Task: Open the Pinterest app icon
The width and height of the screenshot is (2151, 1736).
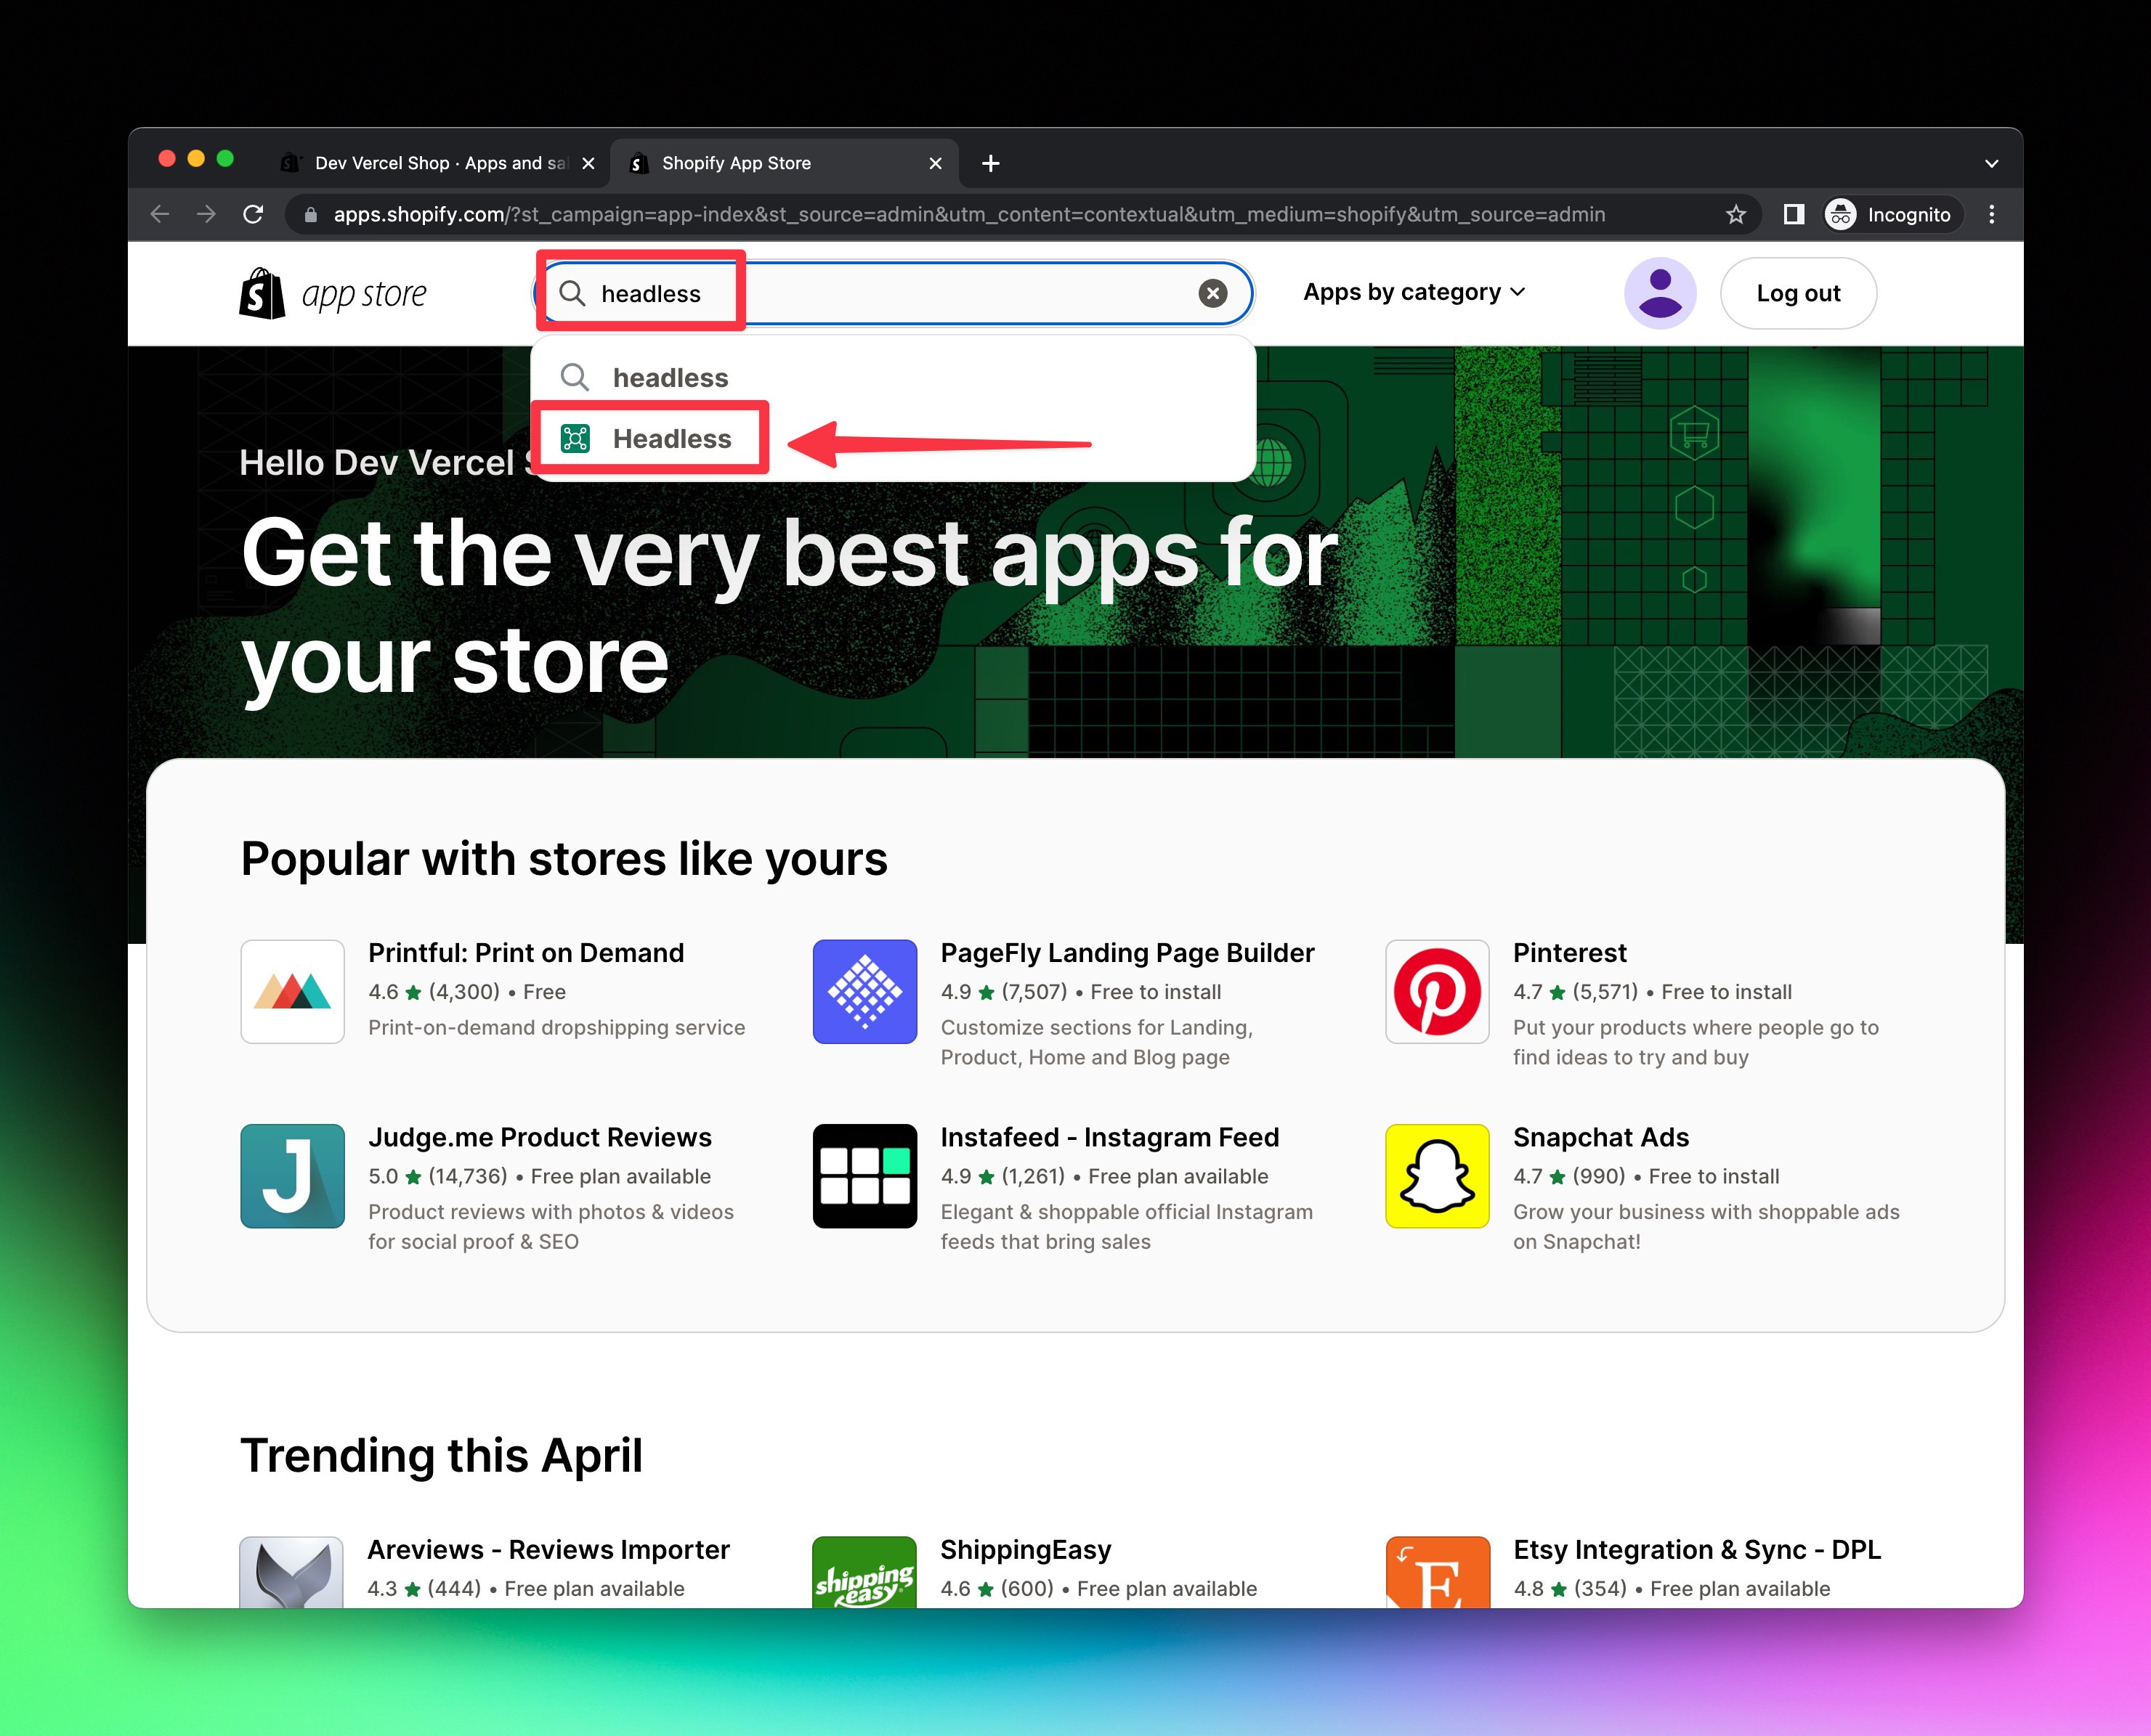Action: tap(1437, 991)
